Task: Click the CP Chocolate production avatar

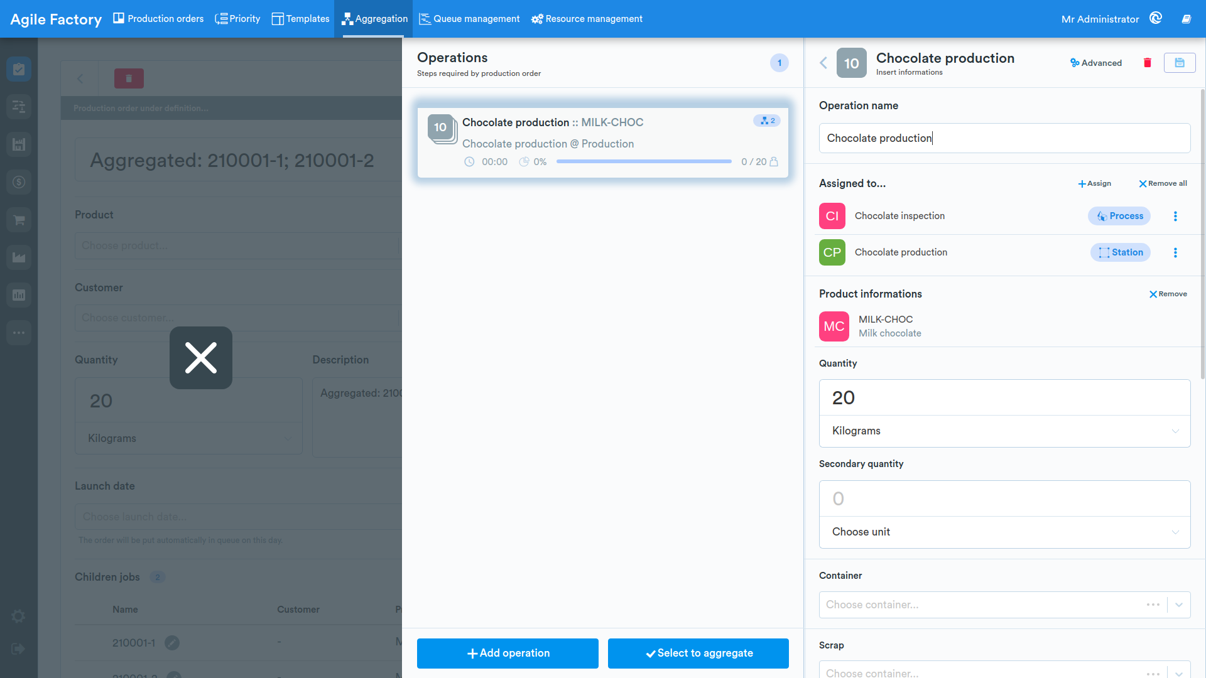Action: coord(832,252)
